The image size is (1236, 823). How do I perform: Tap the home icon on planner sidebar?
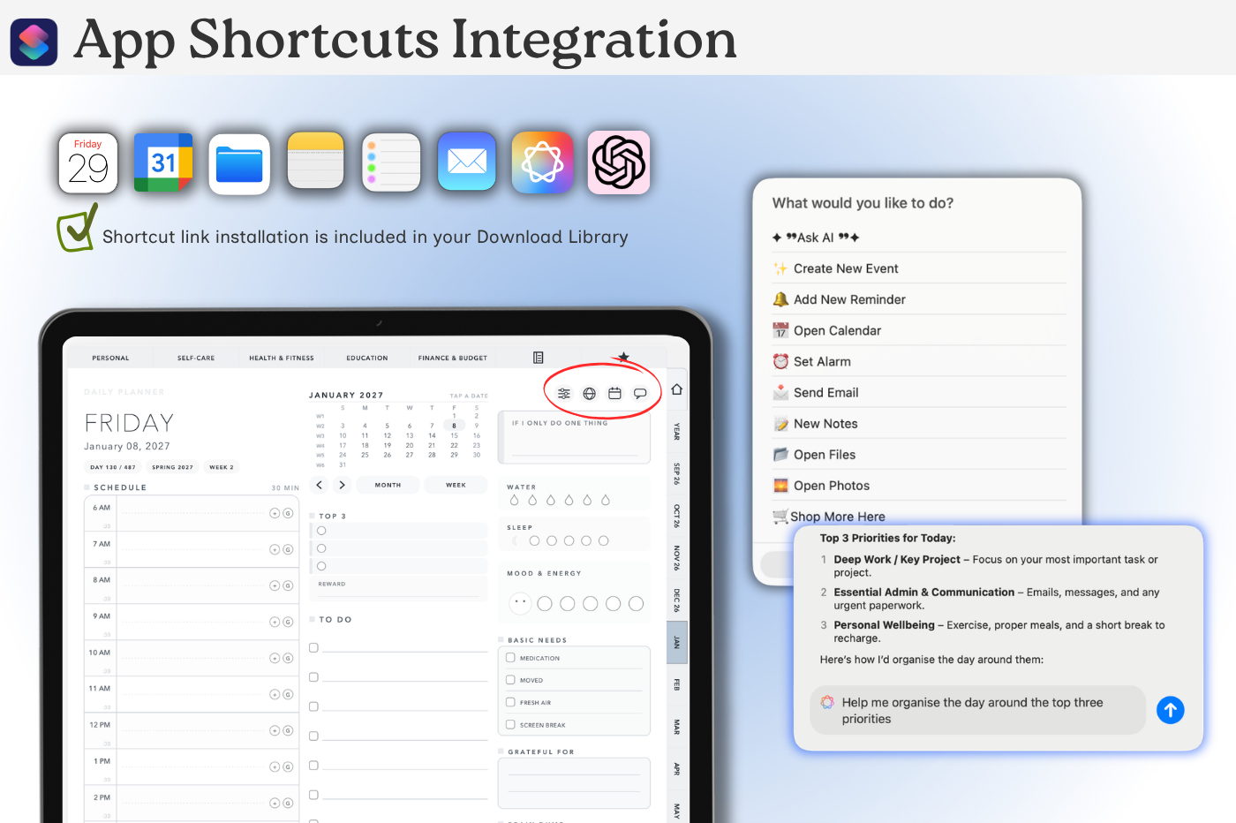(x=676, y=389)
